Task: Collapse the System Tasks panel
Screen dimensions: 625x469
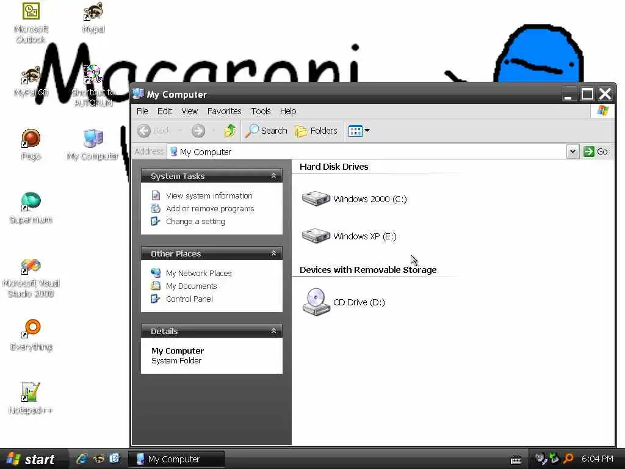Action: [x=274, y=176]
